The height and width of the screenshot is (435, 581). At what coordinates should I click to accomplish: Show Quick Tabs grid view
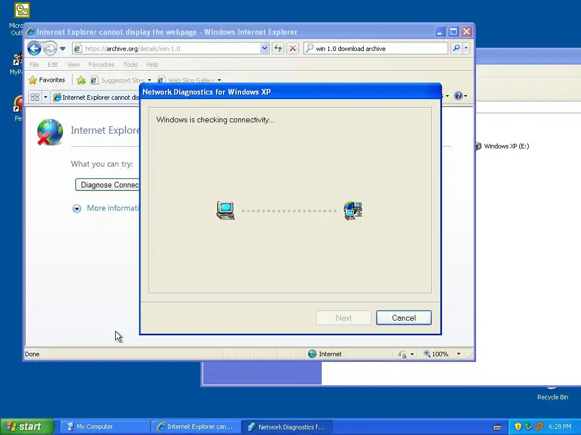pyautogui.click(x=35, y=97)
